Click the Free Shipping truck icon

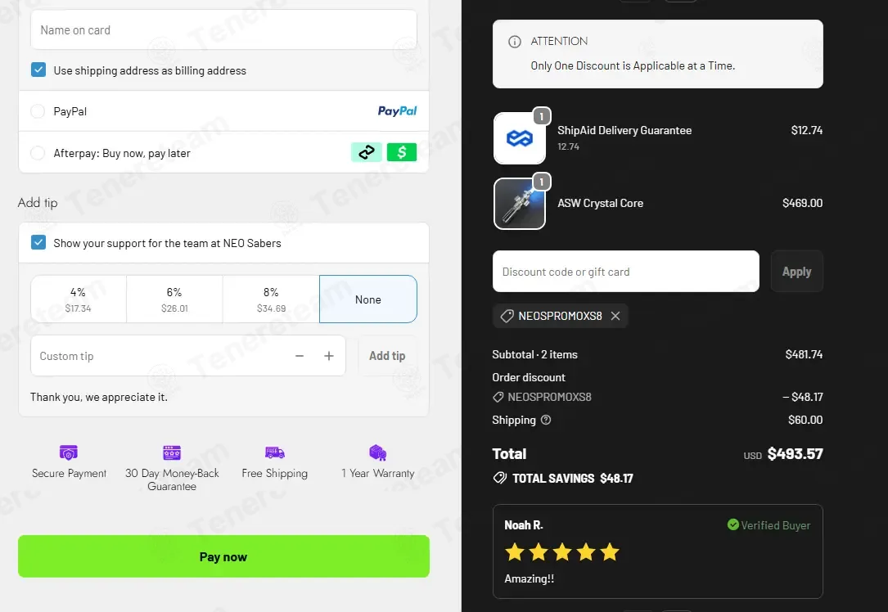[x=275, y=452]
